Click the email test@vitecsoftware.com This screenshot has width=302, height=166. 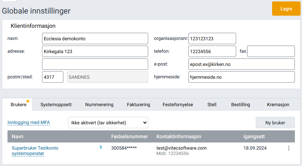click(x=181, y=148)
